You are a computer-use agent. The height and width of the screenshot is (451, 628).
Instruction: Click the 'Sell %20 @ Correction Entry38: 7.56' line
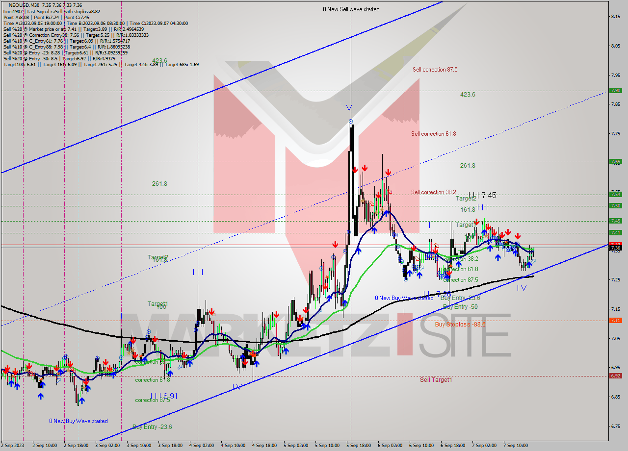(x=76, y=35)
